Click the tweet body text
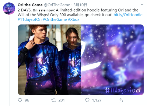 point(80,15)
